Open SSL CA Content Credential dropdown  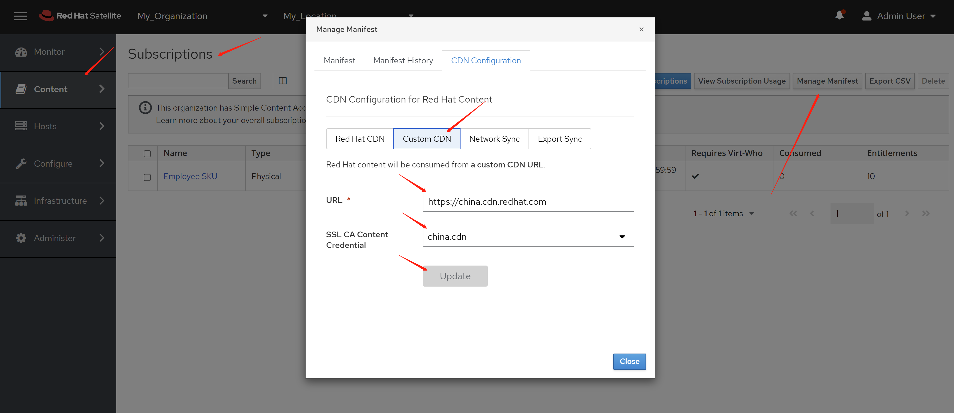point(528,237)
